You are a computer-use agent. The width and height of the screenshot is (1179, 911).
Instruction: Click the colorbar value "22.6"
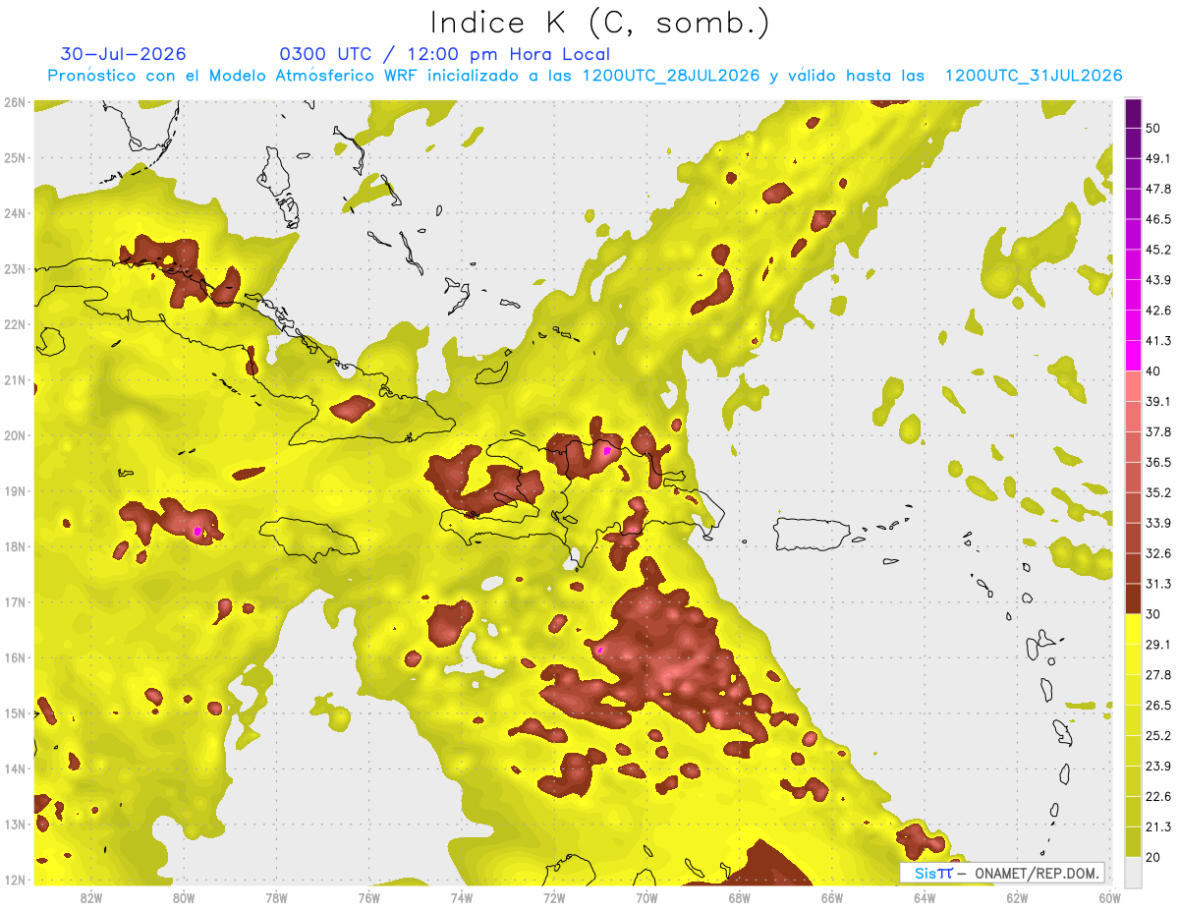(x=1158, y=796)
